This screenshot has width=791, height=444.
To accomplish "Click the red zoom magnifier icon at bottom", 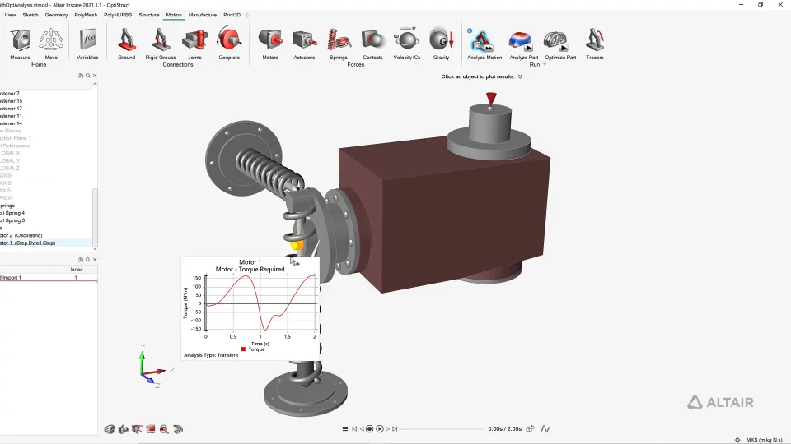I will 164,429.
